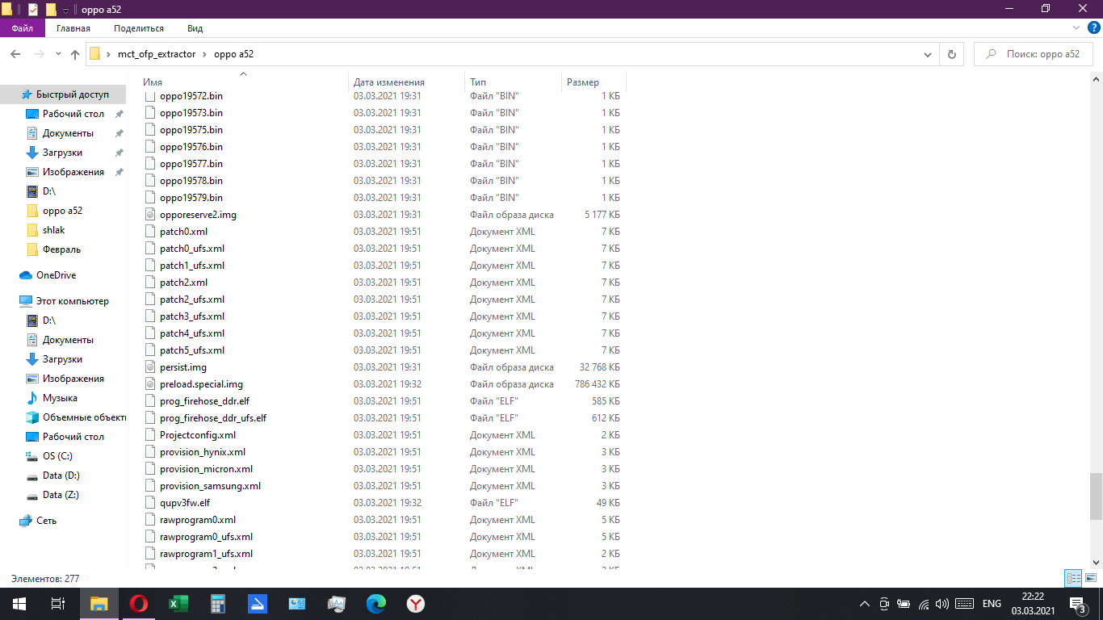
Task: Go back with the Back arrow
Action: click(x=15, y=54)
